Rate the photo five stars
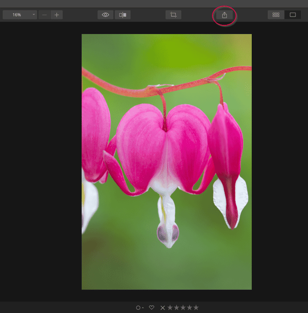Viewport: 308px width, 313px height. (196, 307)
